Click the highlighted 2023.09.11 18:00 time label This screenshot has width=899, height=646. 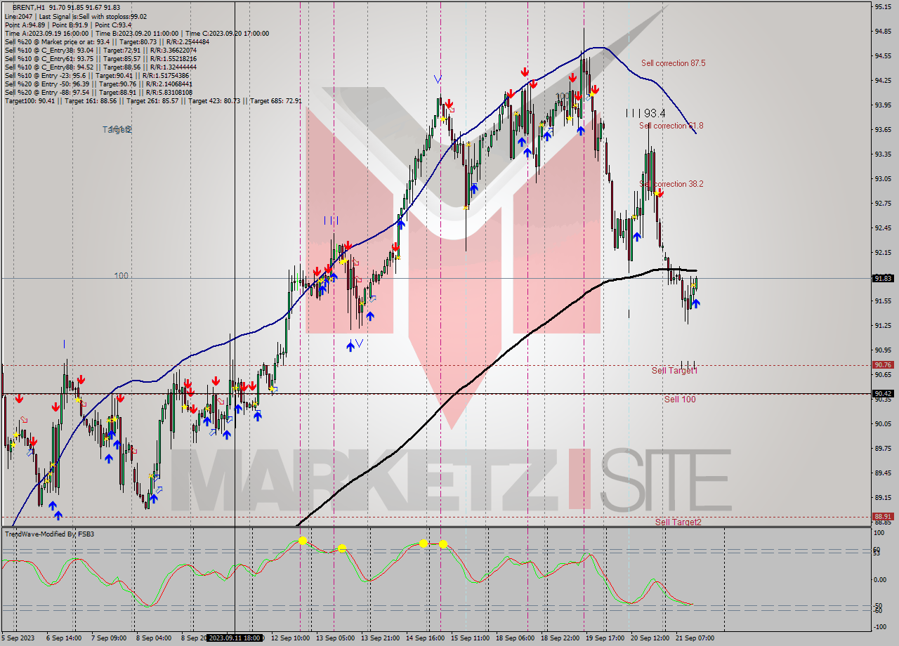(x=235, y=638)
